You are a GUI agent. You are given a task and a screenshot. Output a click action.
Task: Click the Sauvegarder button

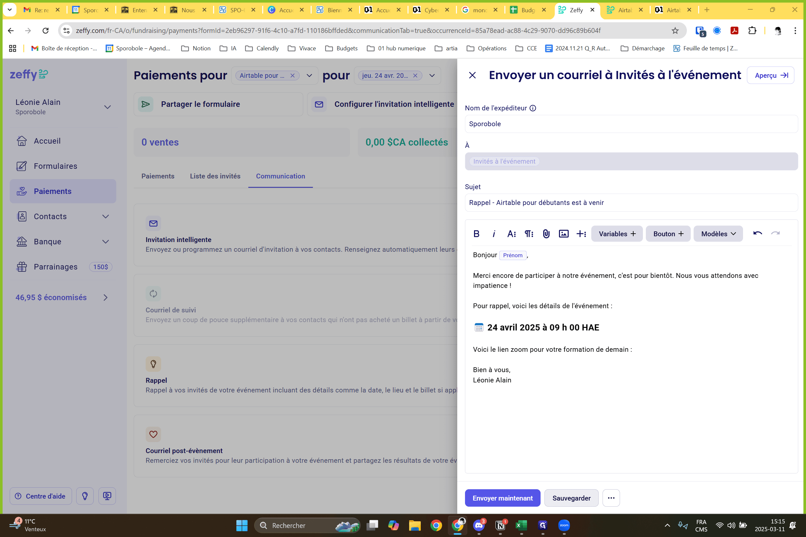click(571, 498)
